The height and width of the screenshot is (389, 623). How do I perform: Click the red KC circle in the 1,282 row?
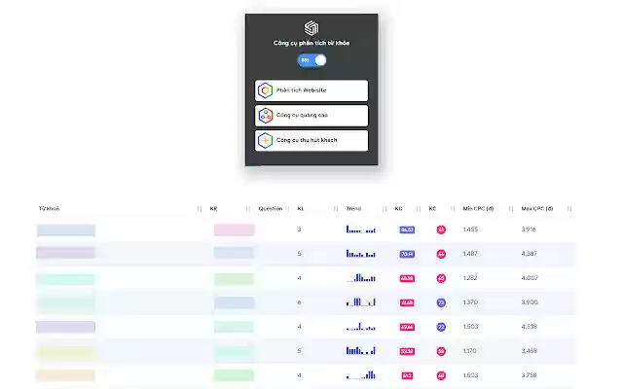click(441, 278)
